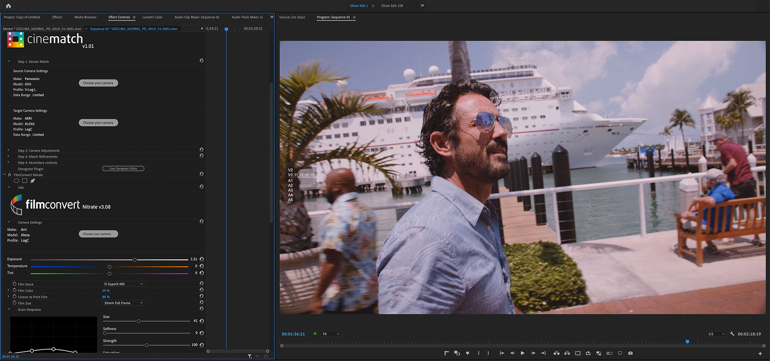Go to In point
The height and width of the screenshot is (361, 770).
pos(502,353)
